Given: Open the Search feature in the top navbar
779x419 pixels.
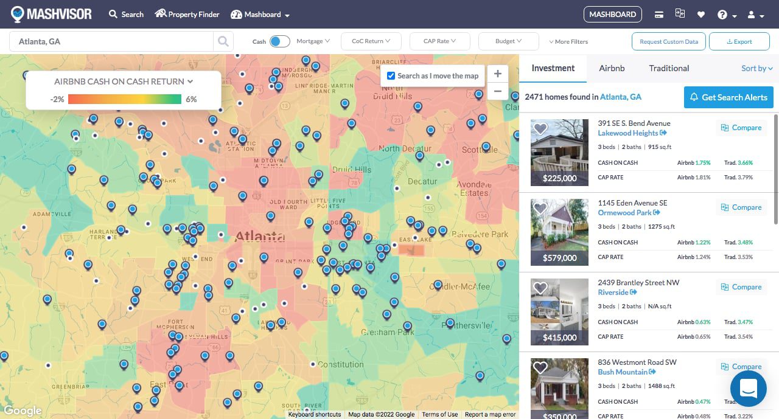Looking at the screenshot, I should point(125,13).
